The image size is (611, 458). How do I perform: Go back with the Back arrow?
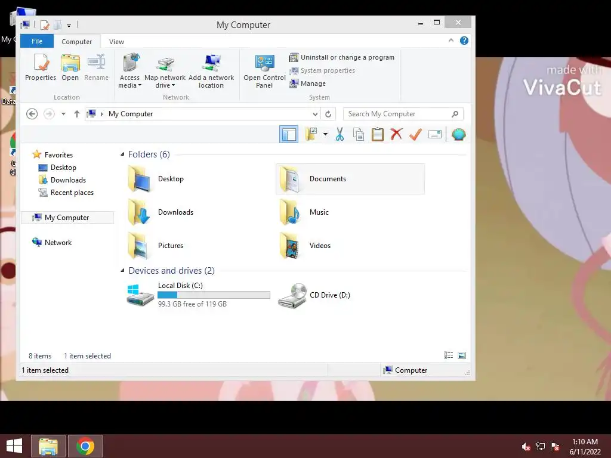click(x=32, y=114)
